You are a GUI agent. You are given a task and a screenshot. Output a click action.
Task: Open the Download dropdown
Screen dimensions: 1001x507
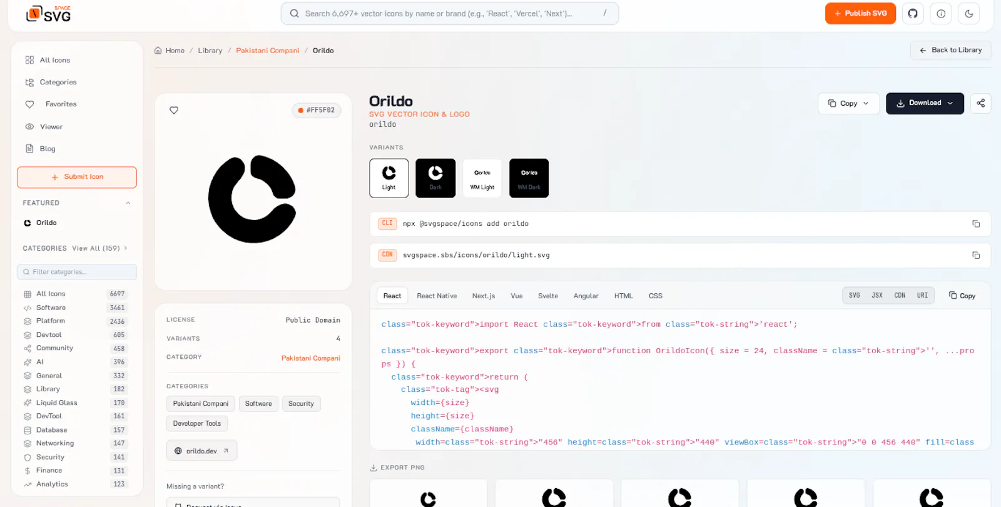coord(925,103)
